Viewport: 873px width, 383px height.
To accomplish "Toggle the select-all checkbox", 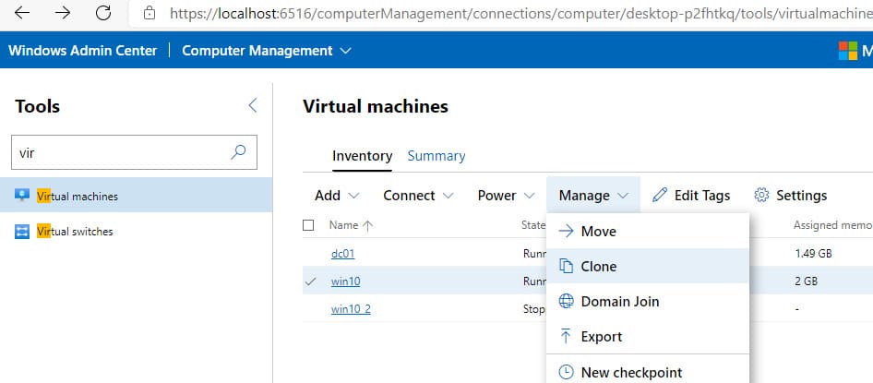I will [308, 225].
